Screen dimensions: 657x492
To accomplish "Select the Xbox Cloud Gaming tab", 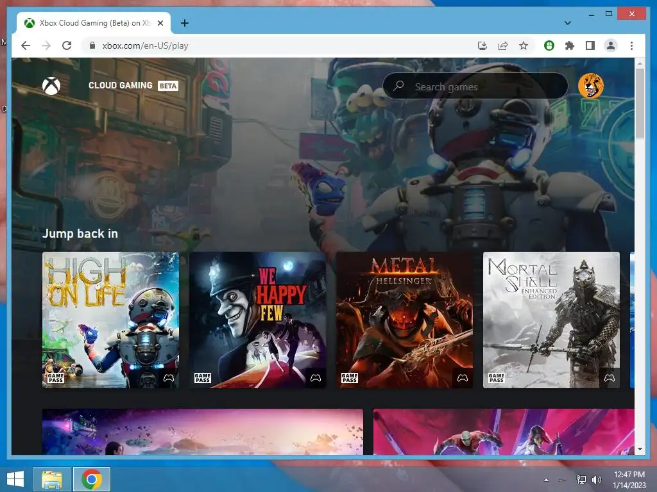I will [x=94, y=23].
